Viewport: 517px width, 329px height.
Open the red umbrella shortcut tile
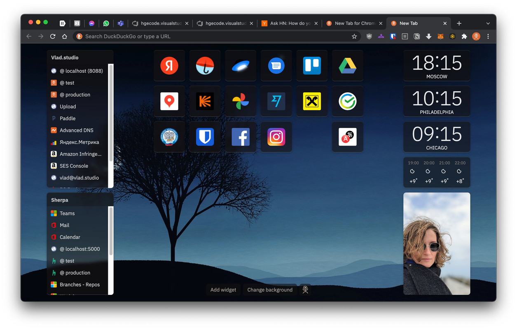[x=205, y=65]
